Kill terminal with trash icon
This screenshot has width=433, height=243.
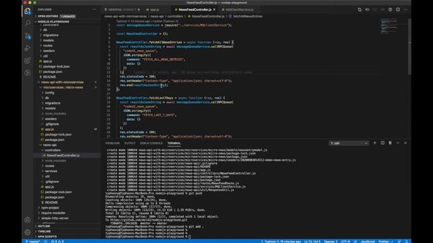[390, 143]
